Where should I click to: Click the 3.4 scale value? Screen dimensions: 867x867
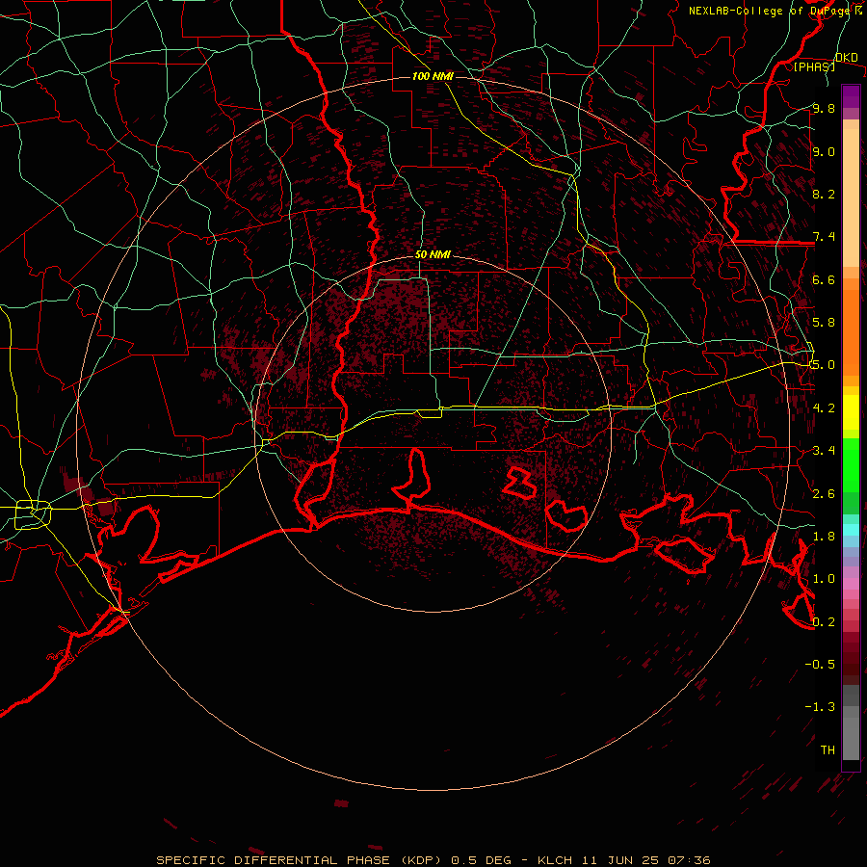(x=824, y=450)
